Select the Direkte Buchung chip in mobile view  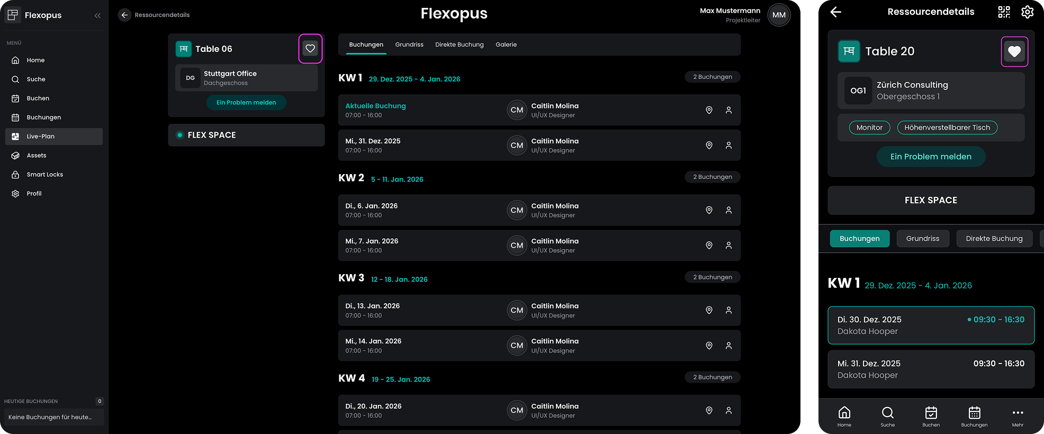click(x=994, y=239)
